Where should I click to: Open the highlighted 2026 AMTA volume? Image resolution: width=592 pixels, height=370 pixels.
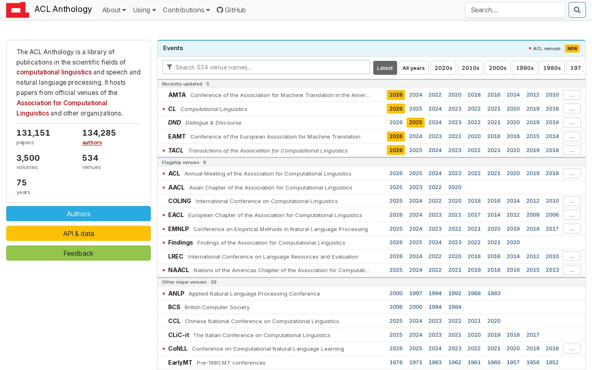click(396, 95)
